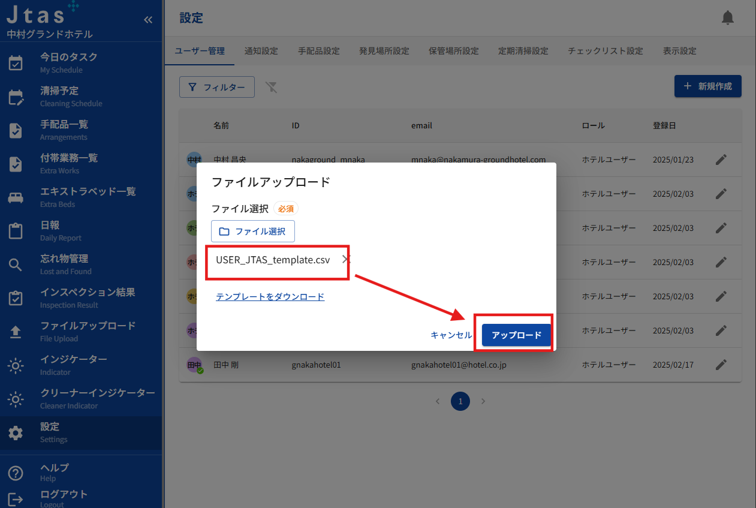The image size is (756, 508).
Task: Edit the 田中 剛 user row with the pencil icon
Action: (721, 364)
